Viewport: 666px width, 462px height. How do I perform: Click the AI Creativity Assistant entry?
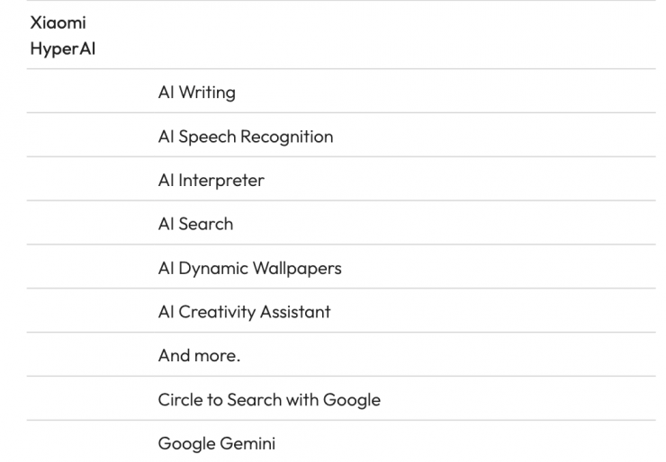click(244, 312)
